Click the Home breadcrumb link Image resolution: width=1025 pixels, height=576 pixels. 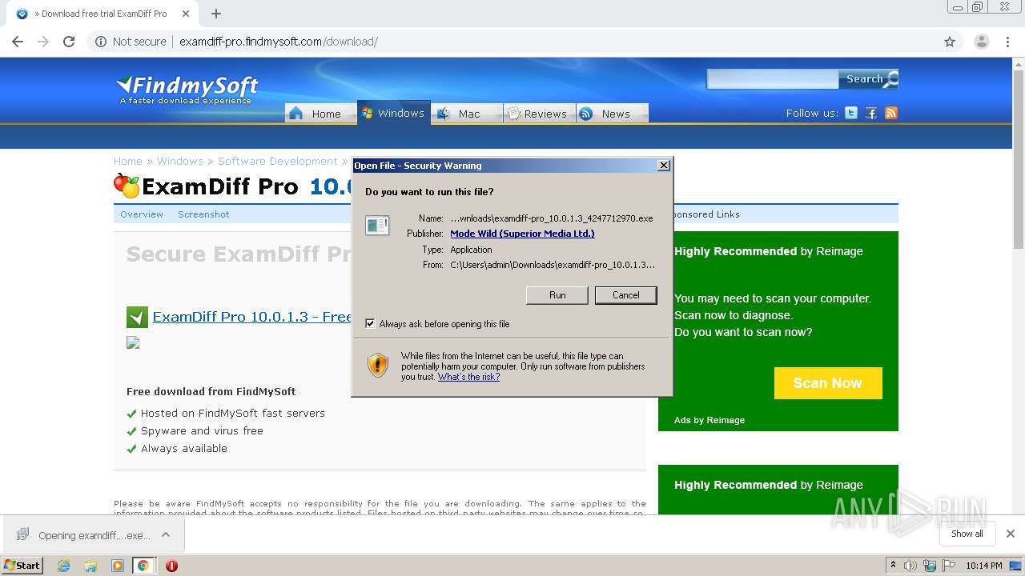click(128, 161)
